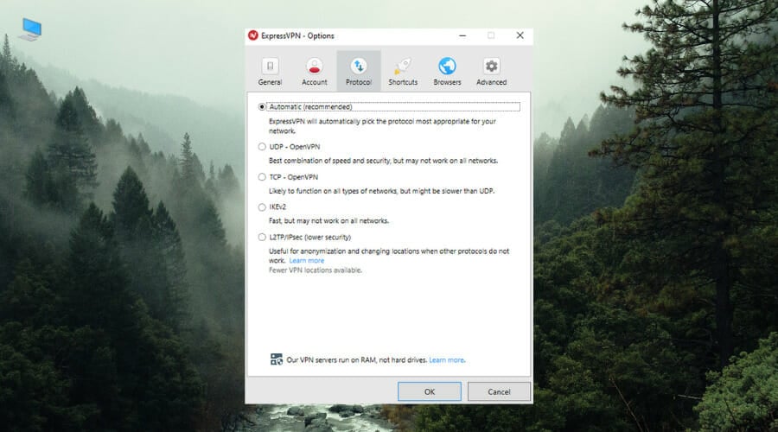Close the ExpressVPN Options window
The image size is (778, 432).
520,35
